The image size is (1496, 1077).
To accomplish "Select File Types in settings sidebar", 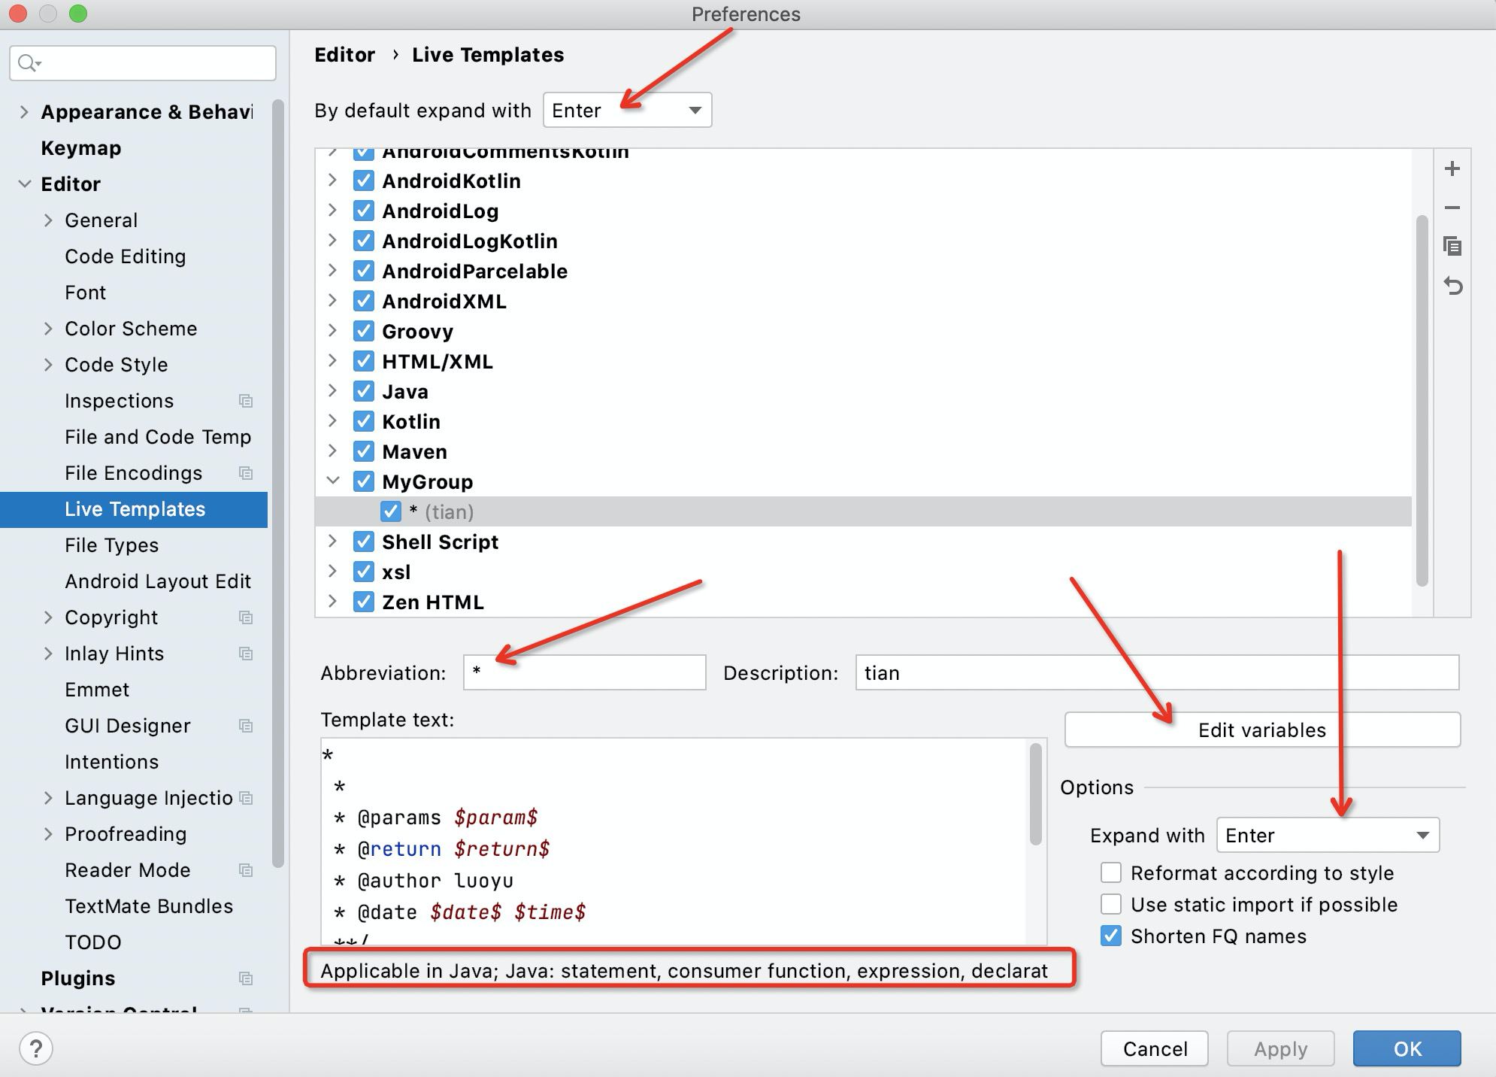I will [x=111, y=545].
